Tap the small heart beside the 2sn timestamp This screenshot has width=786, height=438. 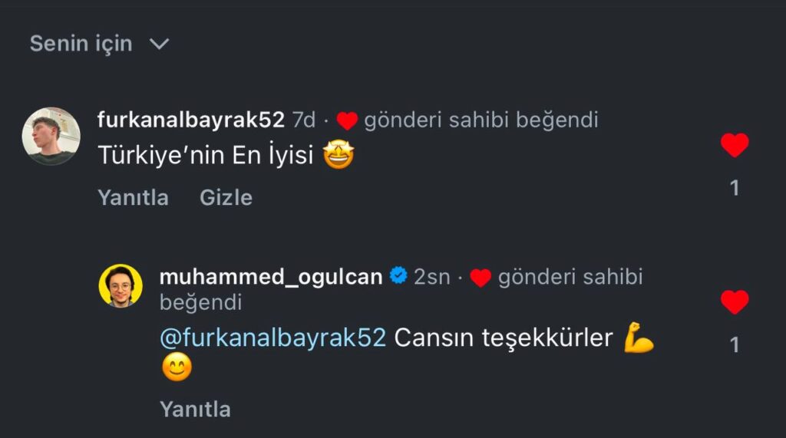coord(481,278)
